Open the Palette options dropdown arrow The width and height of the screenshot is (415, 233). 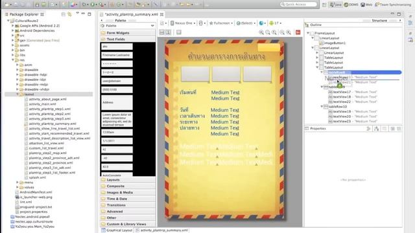pyautogui.click(x=152, y=26)
